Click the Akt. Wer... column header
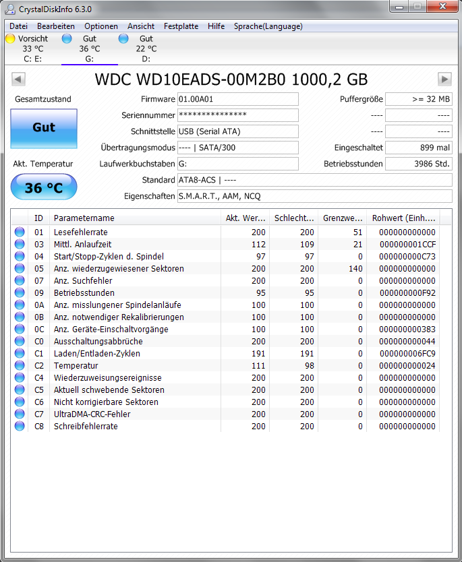462x562 pixels. 245,218
